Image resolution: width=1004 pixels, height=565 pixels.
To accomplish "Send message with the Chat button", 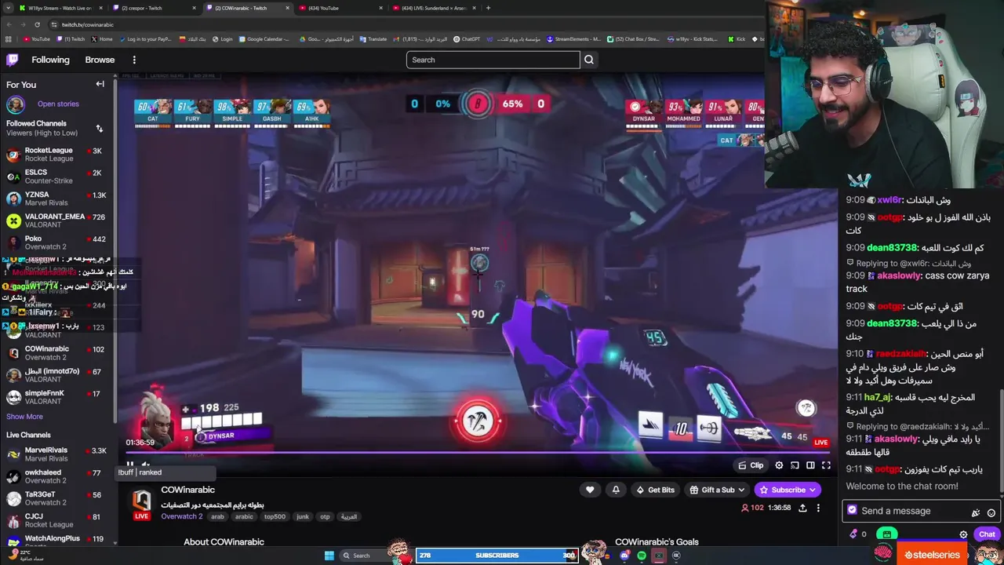I will click(987, 534).
